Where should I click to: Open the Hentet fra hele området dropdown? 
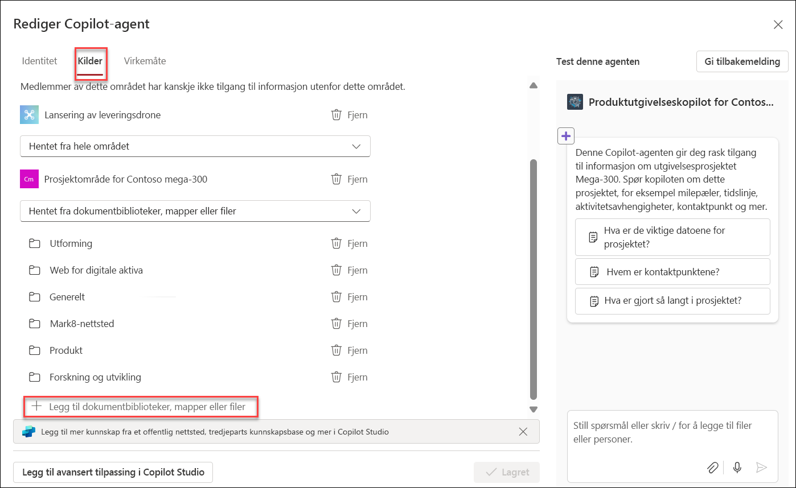click(195, 146)
